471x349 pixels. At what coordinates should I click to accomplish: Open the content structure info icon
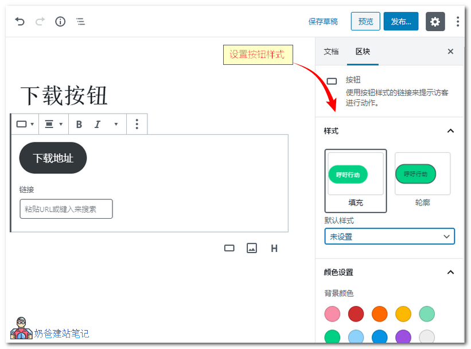pos(60,21)
